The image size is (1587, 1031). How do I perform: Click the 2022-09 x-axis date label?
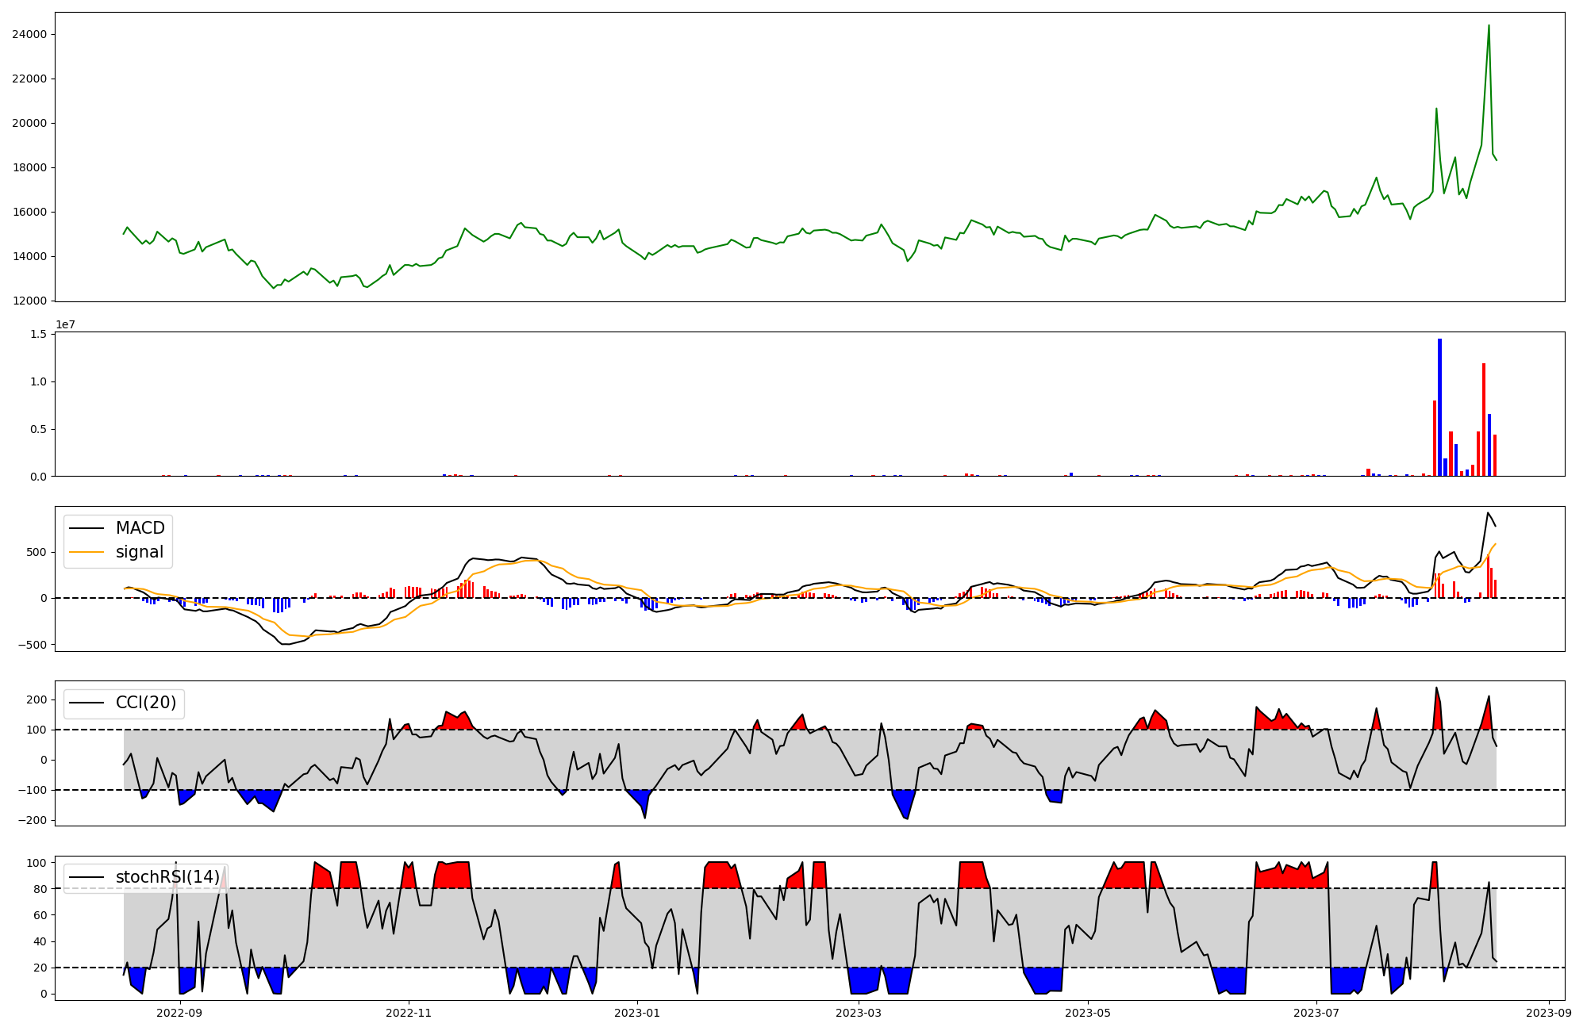point(180,1013)
